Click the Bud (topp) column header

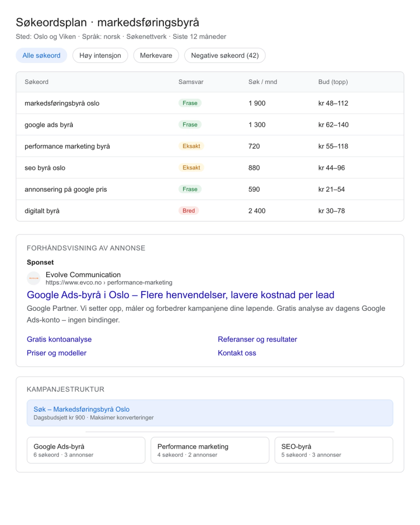click(333, 82)
